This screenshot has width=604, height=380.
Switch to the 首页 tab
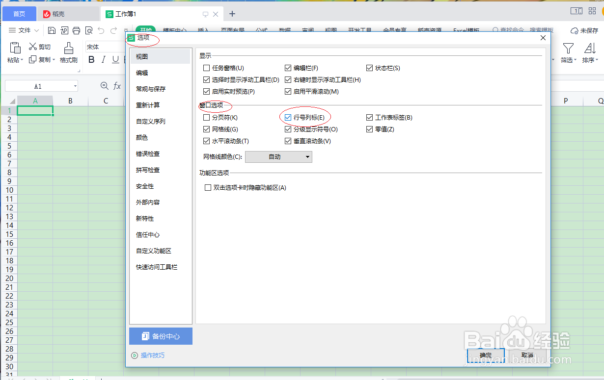(19, 14)
